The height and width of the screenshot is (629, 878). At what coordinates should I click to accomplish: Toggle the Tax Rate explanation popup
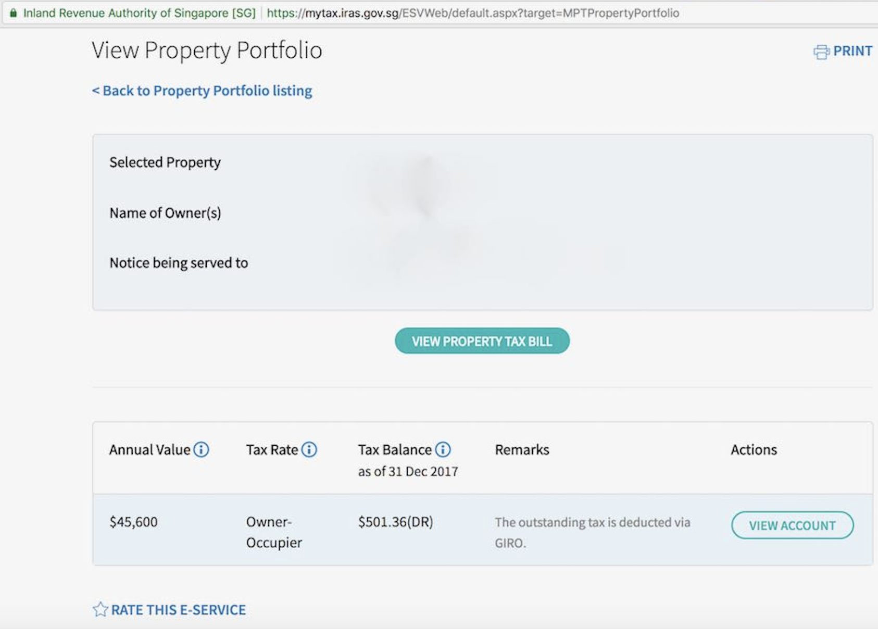pyautogui.click(x=309, y=450)
